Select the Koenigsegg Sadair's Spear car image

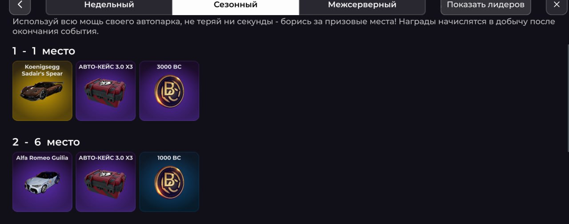42,91
